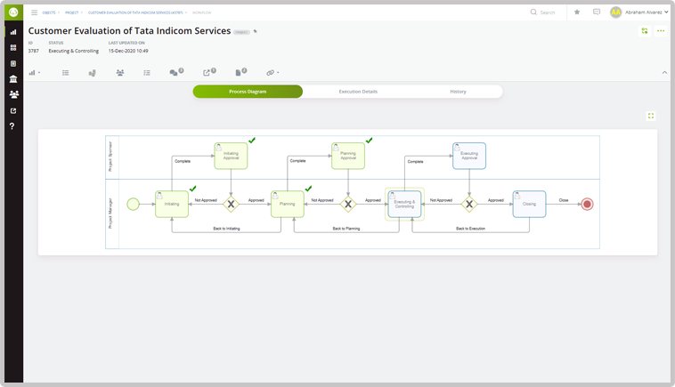Open the external link sidebar icon
675x387 pixels.
pyautogui.click(x=13, y=110)
